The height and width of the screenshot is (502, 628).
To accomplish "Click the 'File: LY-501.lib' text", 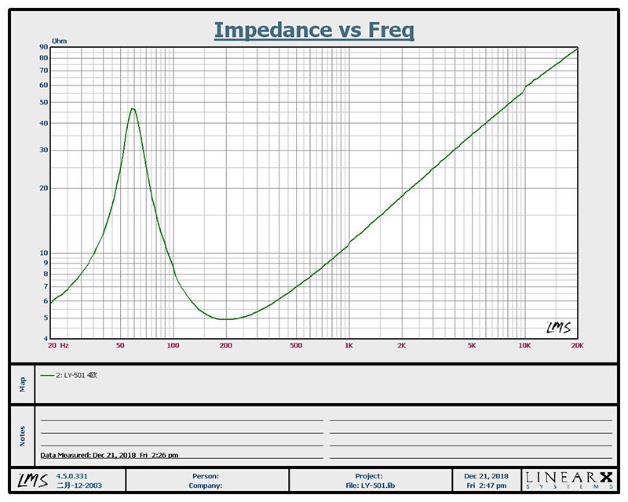I will (368, 485).
